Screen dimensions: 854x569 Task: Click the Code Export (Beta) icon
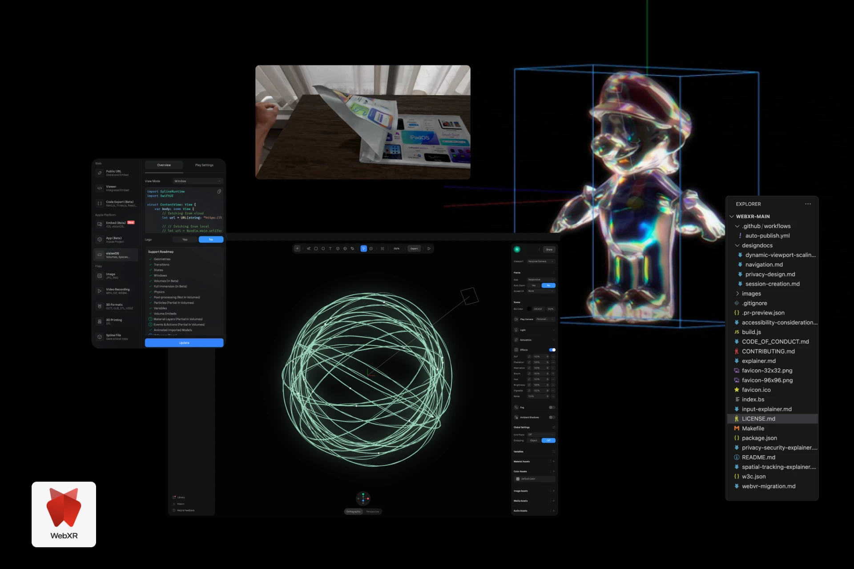point(100,204)
